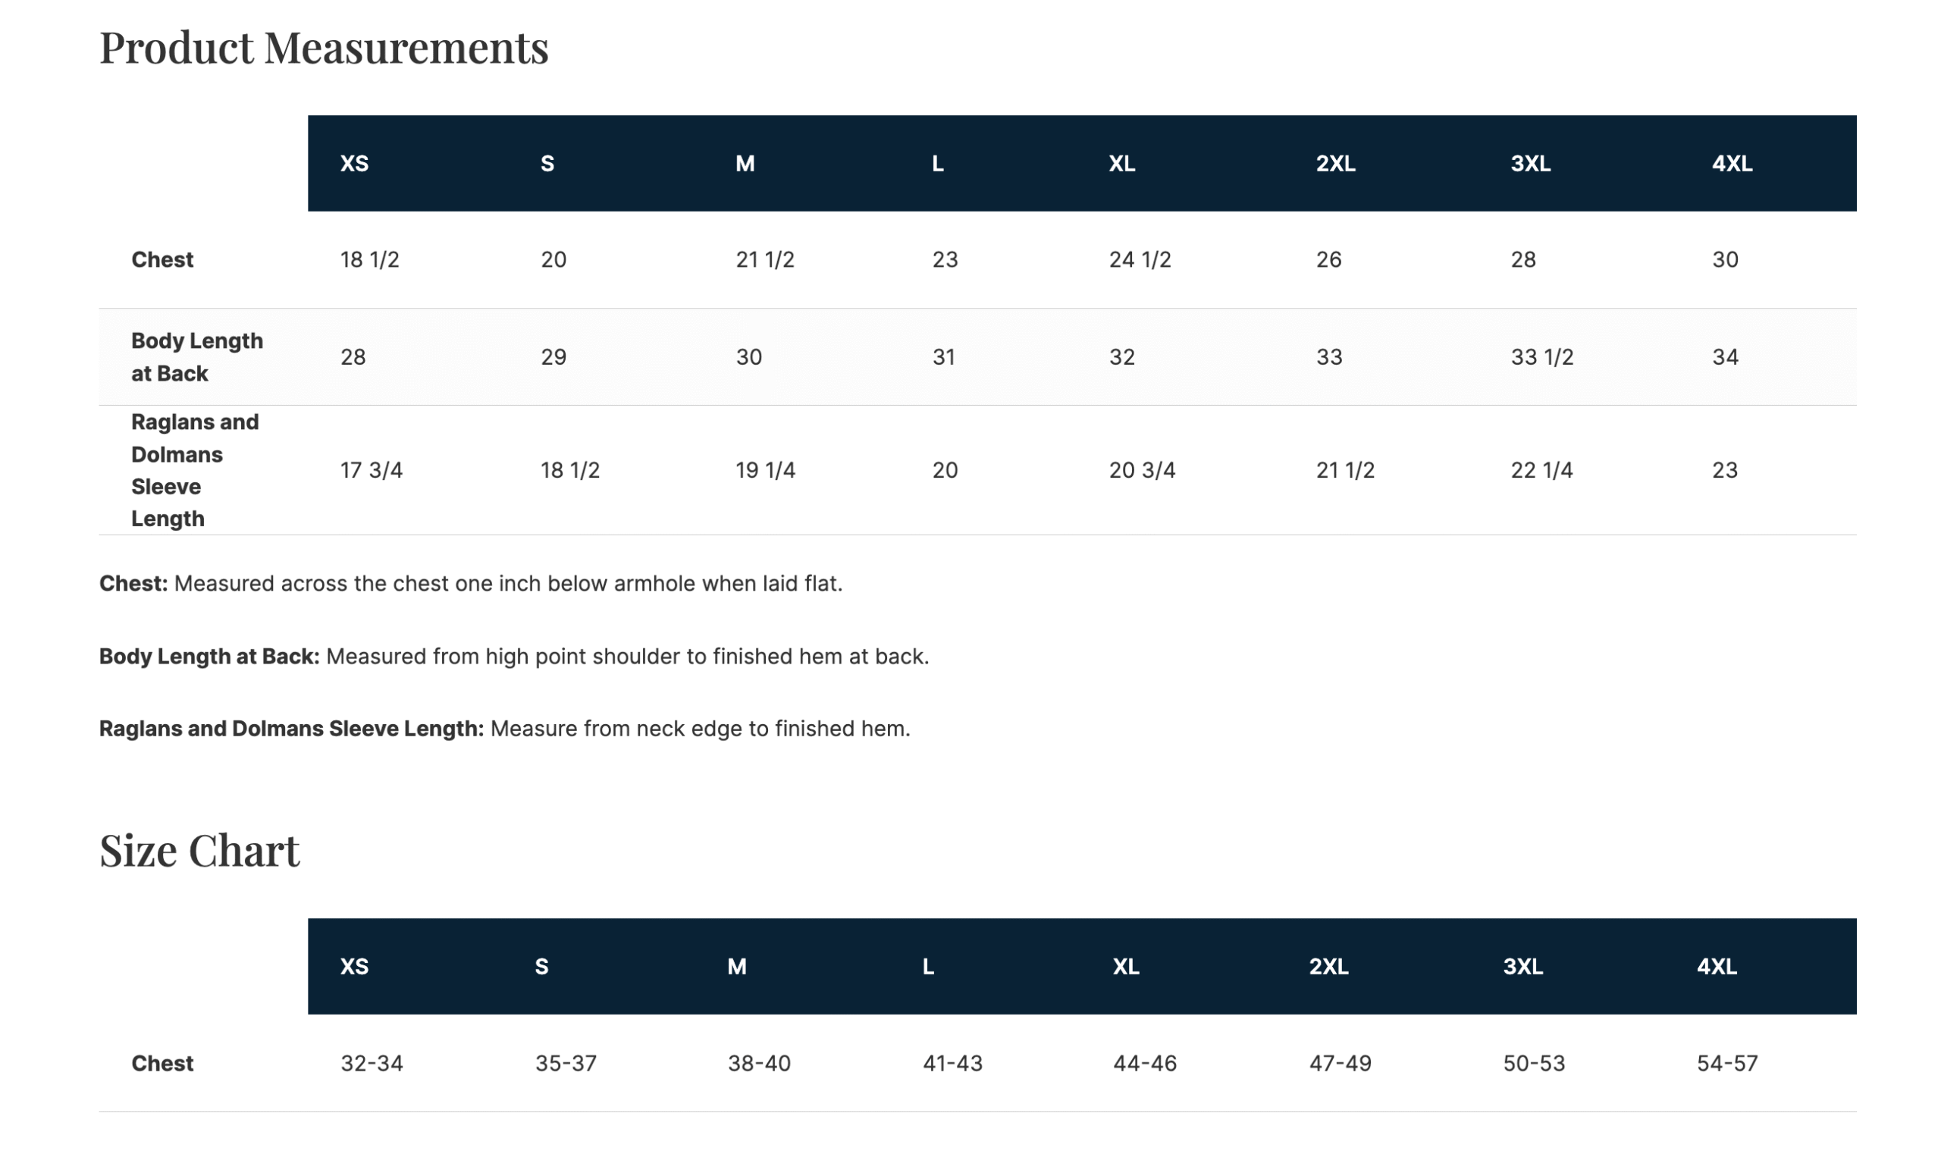Select the 32-34 chest range cell
The height and width of the screenshot is (1167, 1941).
[x=371, y=1063]
